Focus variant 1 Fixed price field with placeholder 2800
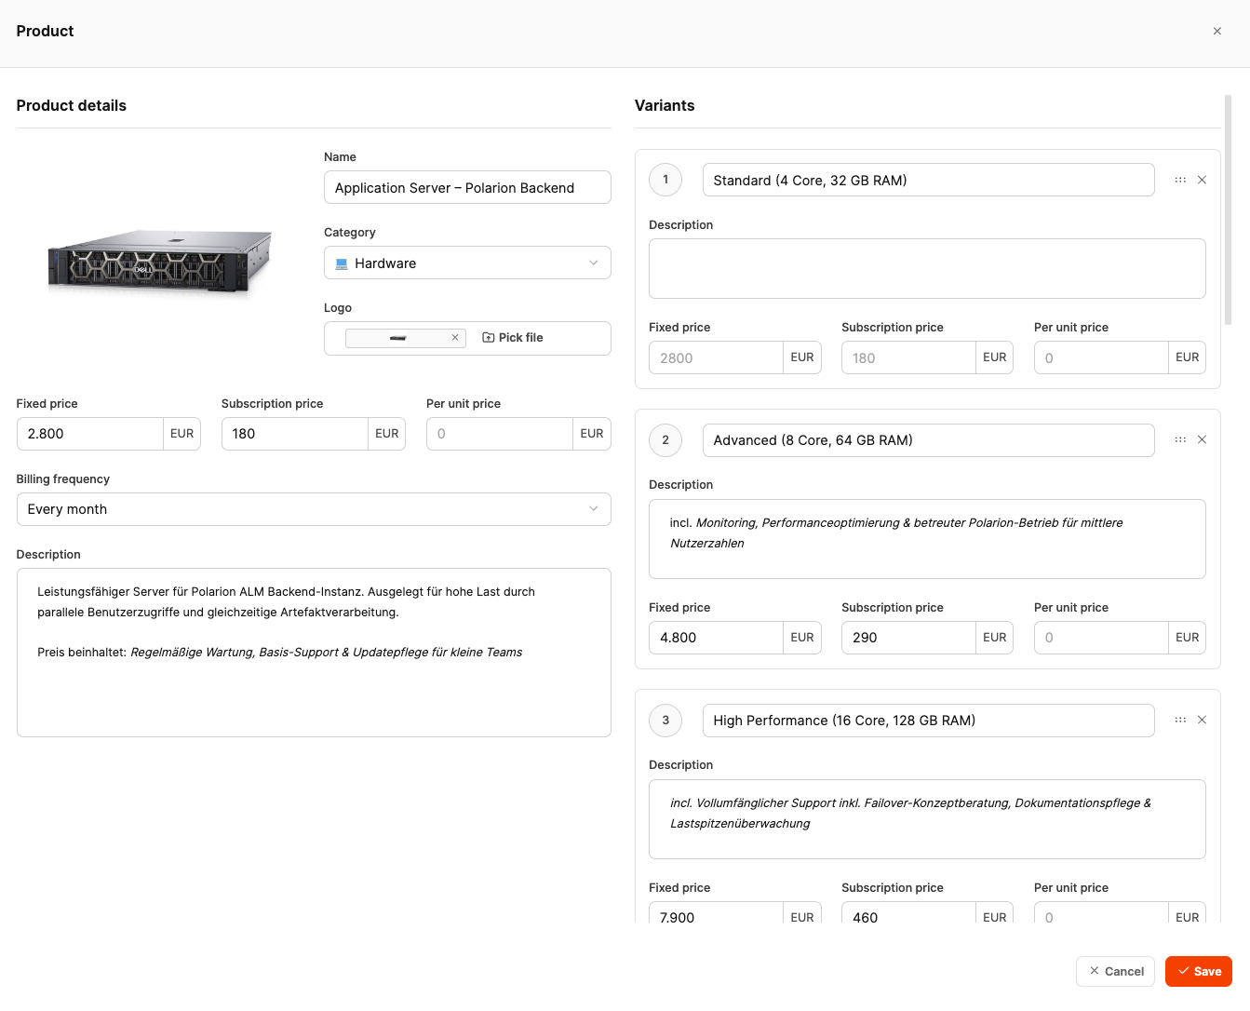This screenshot has width=1250, height=1011. [716, 357]
